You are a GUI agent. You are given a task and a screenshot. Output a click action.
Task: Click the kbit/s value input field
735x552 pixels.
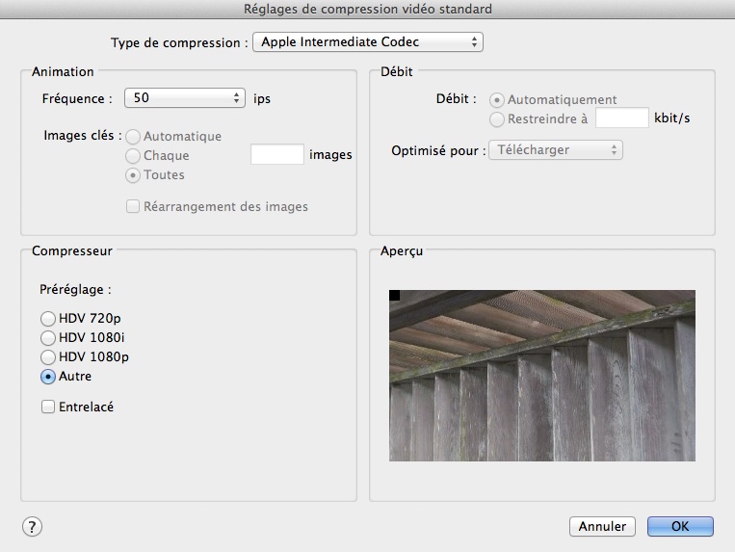[x=622, y=118]
